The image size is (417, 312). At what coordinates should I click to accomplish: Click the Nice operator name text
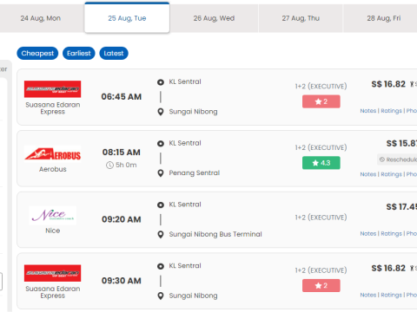(x=53, y=231)
